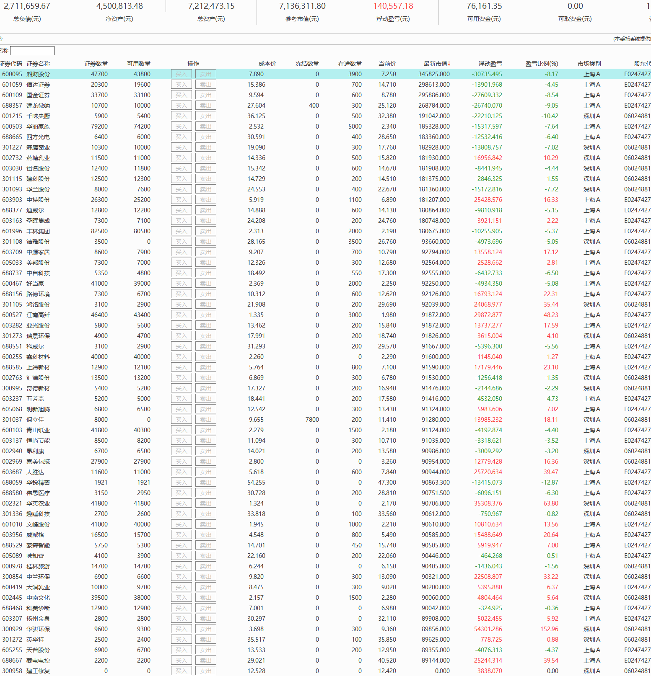Select the 上纬新材 security name
651x676 pixels.
point(38,367)
